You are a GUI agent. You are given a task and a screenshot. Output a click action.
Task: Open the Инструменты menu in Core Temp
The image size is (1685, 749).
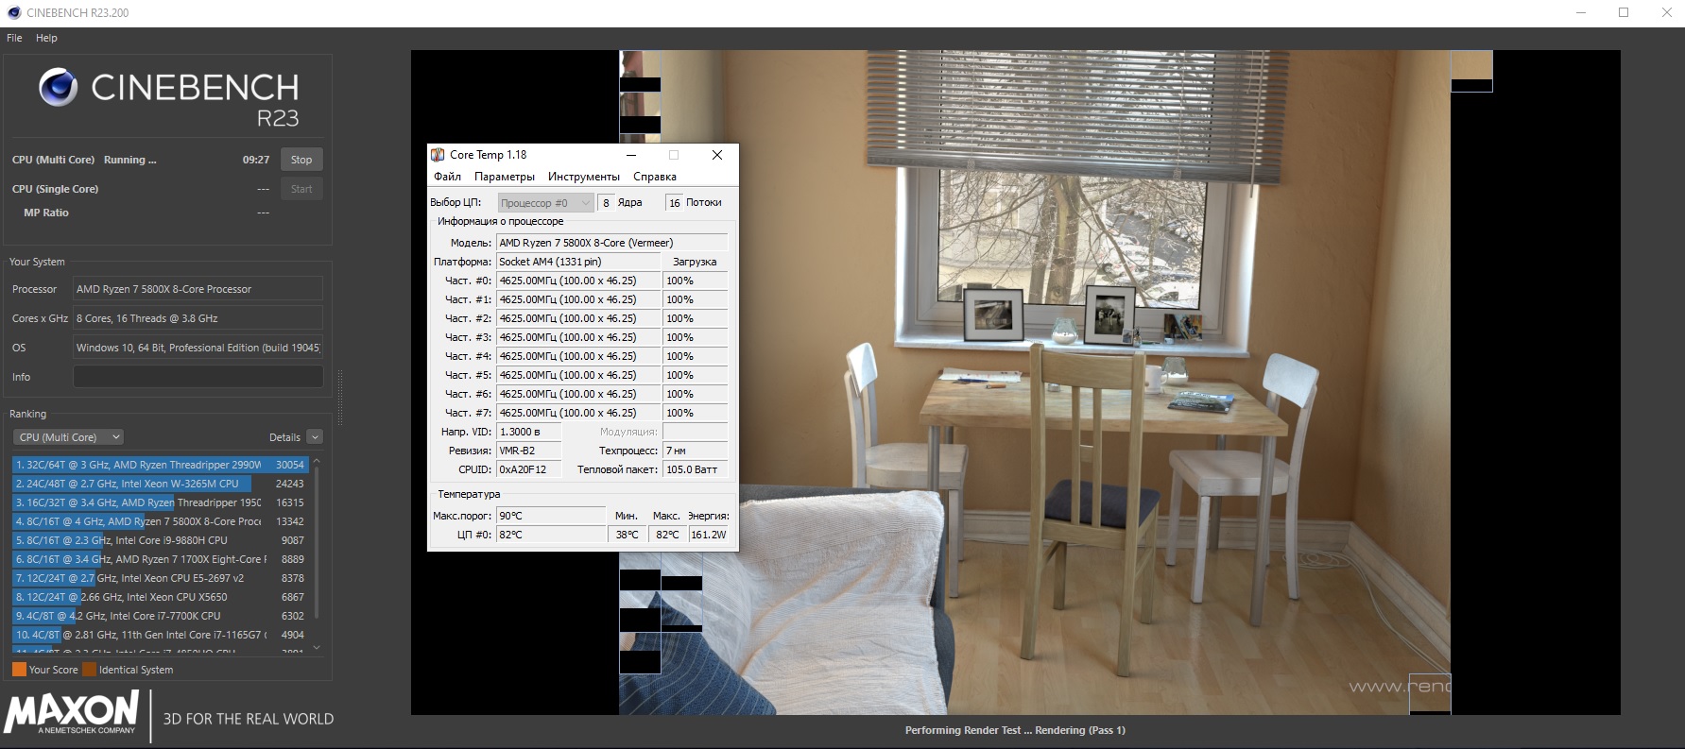(584, 177)
